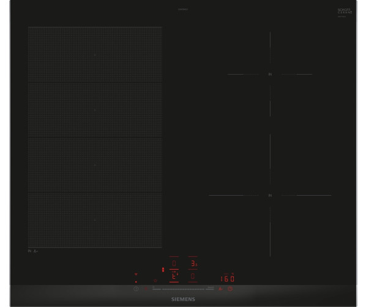The image size is (366, 307).
Task: Tap the main power on/off symbol
Action: click(136, 289)
